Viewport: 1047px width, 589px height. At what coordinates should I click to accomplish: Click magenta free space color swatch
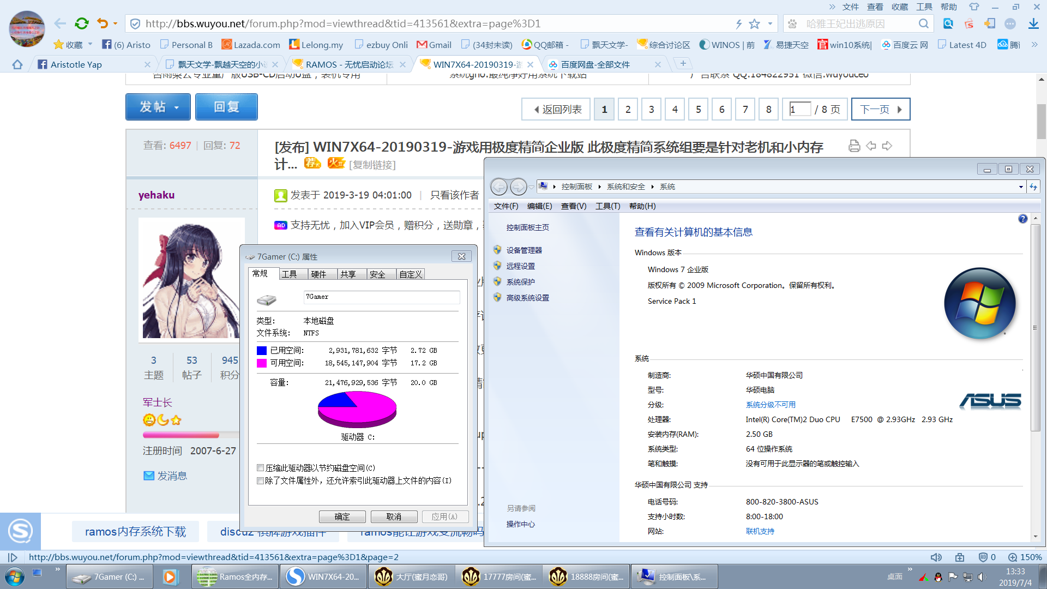262,363
